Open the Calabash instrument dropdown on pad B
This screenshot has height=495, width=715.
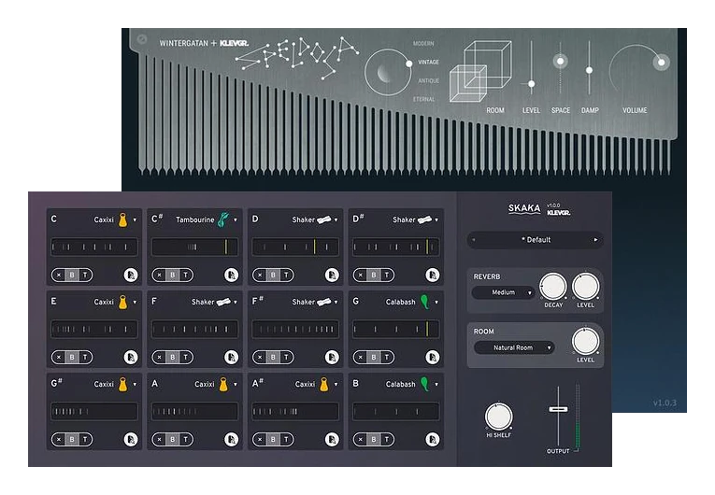click(412, 384)
